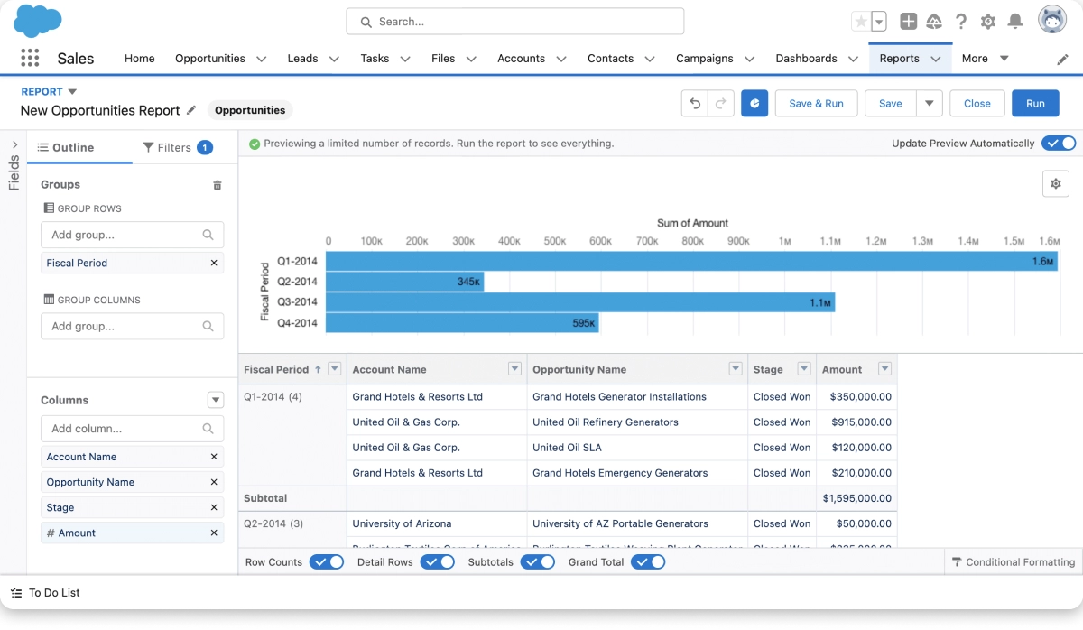Screen dimensions: 1083x630
Task: Open Opportunity Name column header menu
Action: 735,369
